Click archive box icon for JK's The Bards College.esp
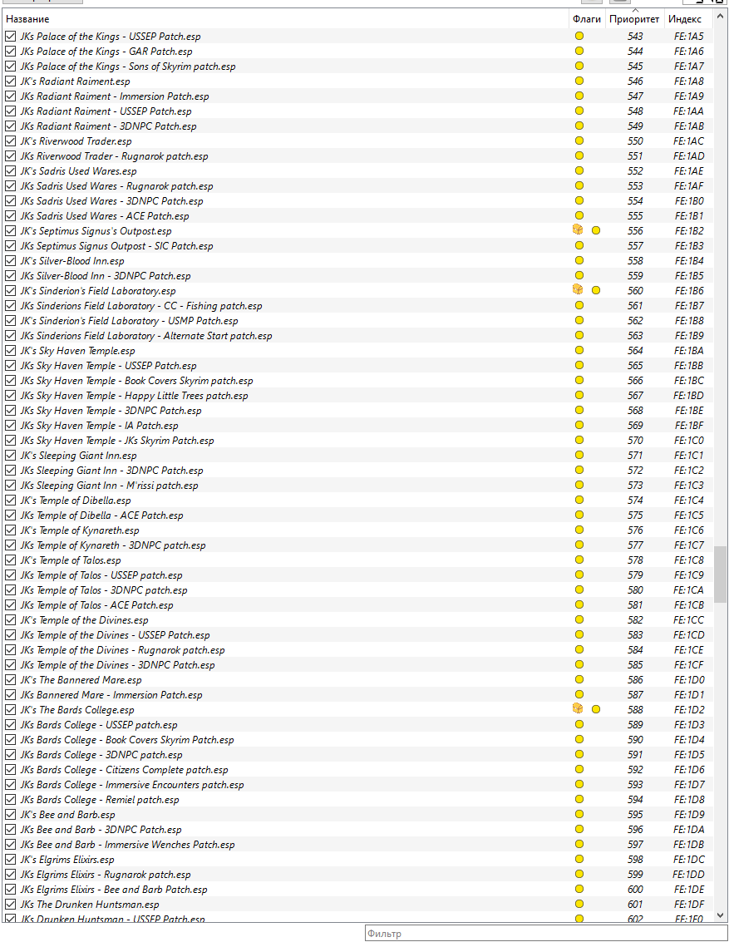Image resolution: width=729 pixels, height=942 pixels. point(578,709)
